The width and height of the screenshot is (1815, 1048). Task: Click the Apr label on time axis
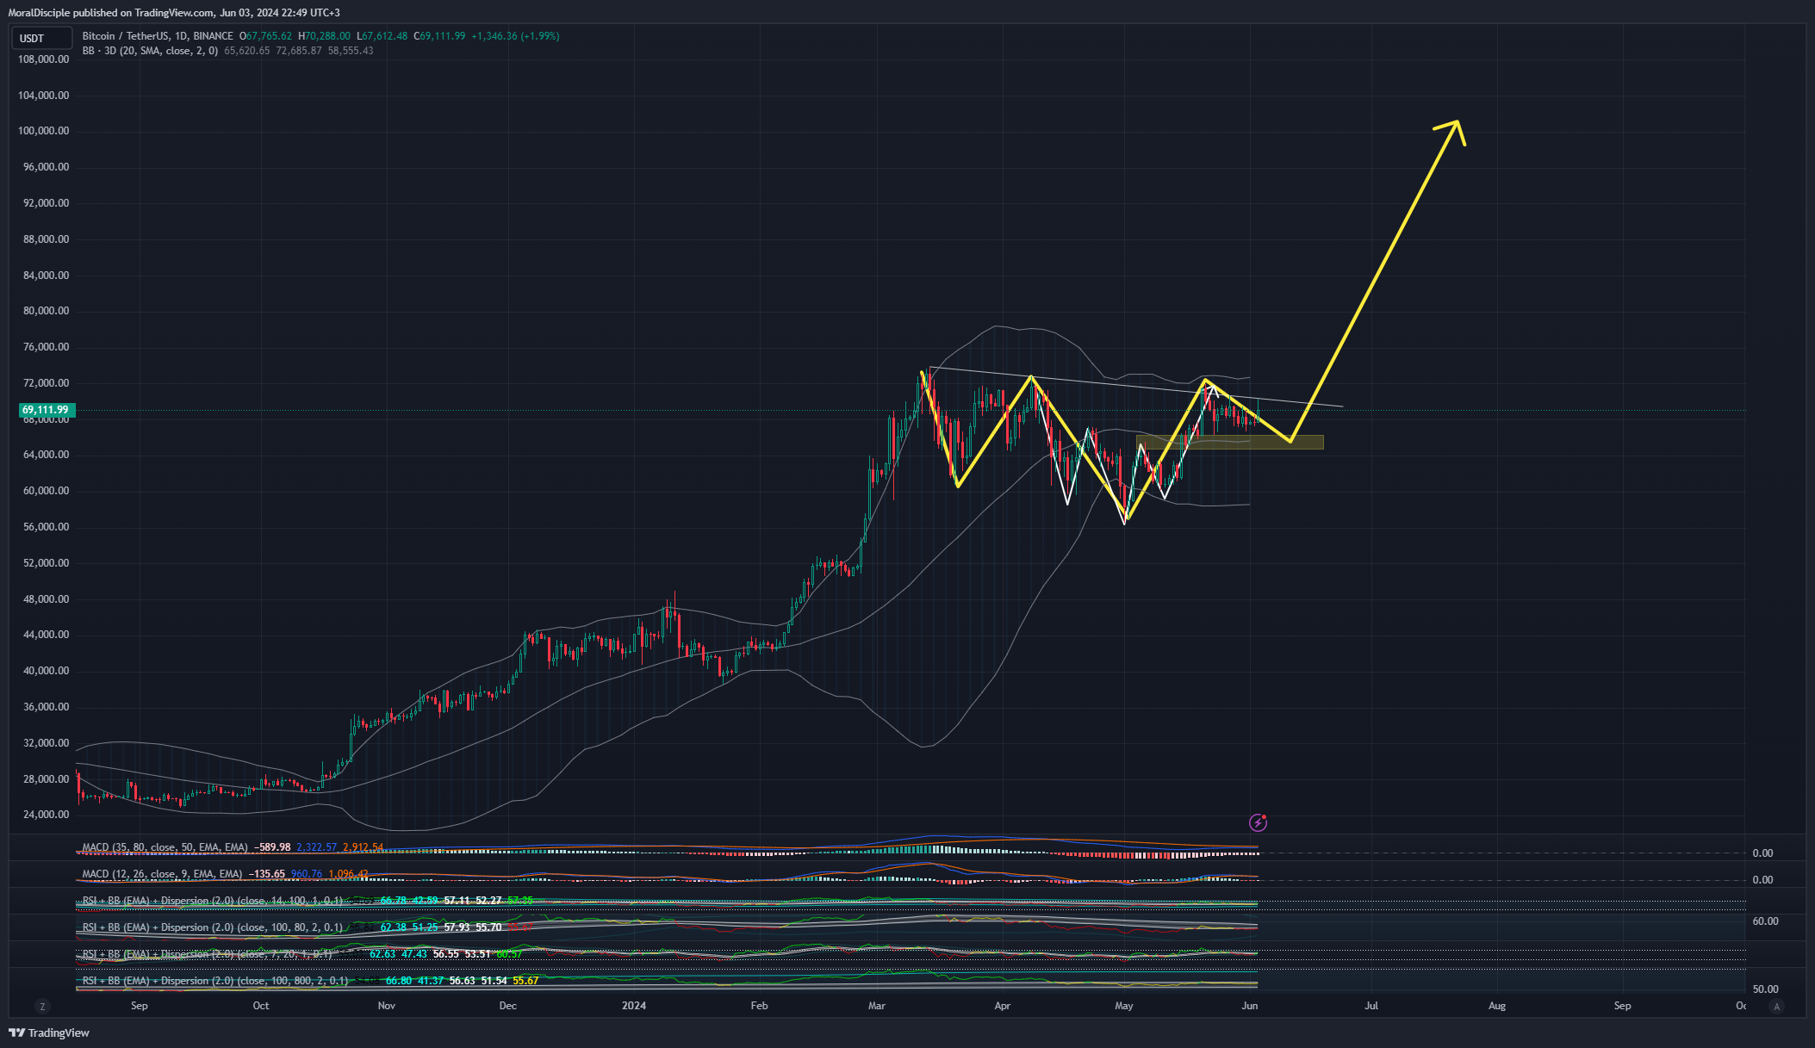pyautogui.click(x=1003, y=1006)
